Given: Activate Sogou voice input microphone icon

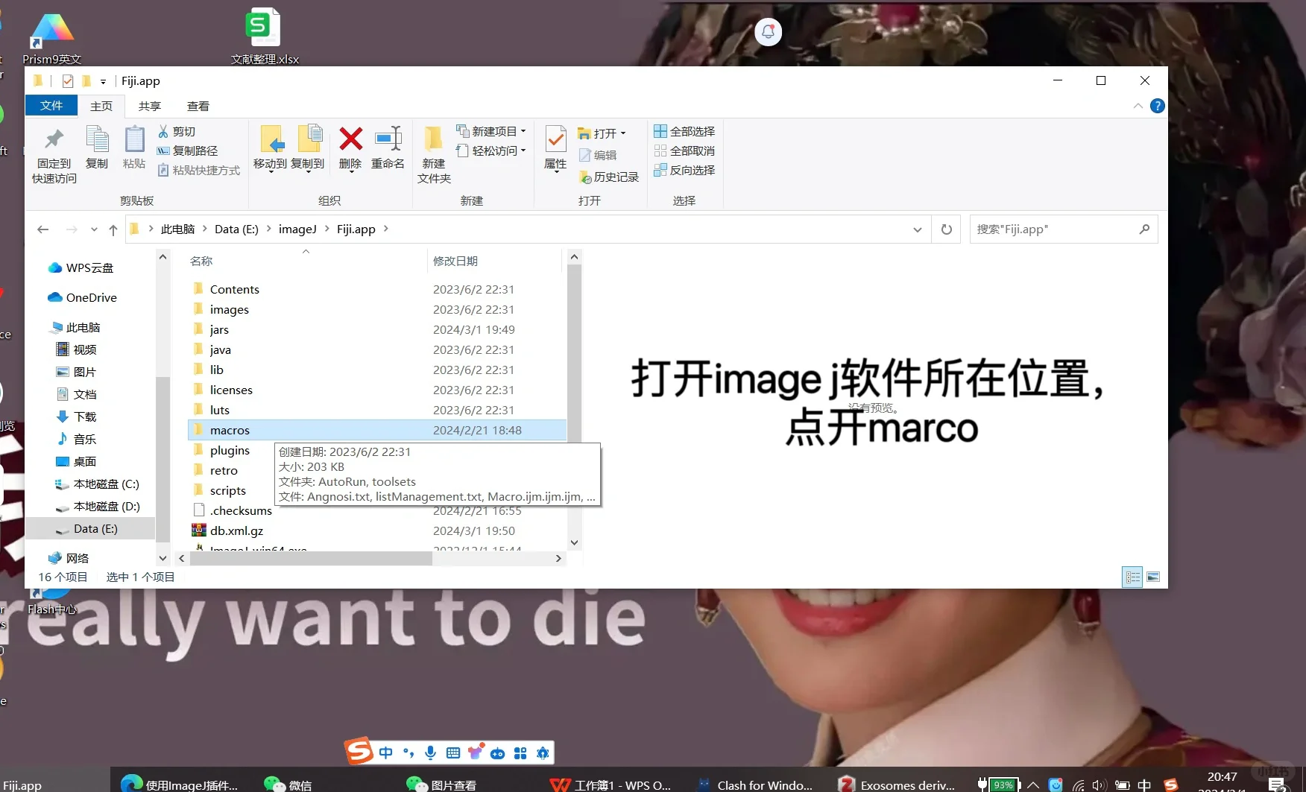Looking at the screenshot, I should point(430,753).
